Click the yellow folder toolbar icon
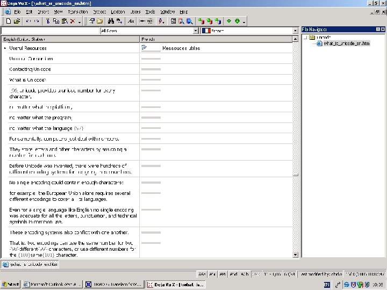Image resolution: width=387 pixels, height=290 pixels. [x=100, y=21]
